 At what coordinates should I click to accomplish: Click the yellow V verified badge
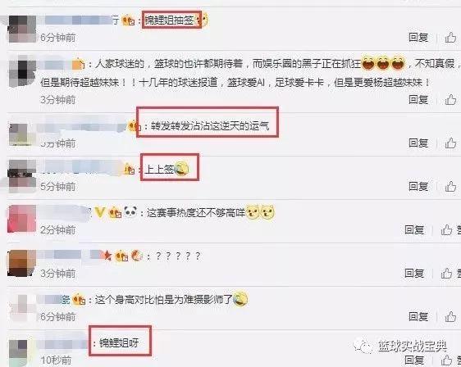[x=100, y=212]
